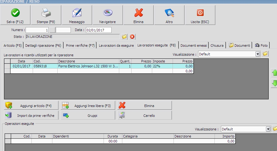
Task: Click the Numero input field
Action: coord(37,30)
